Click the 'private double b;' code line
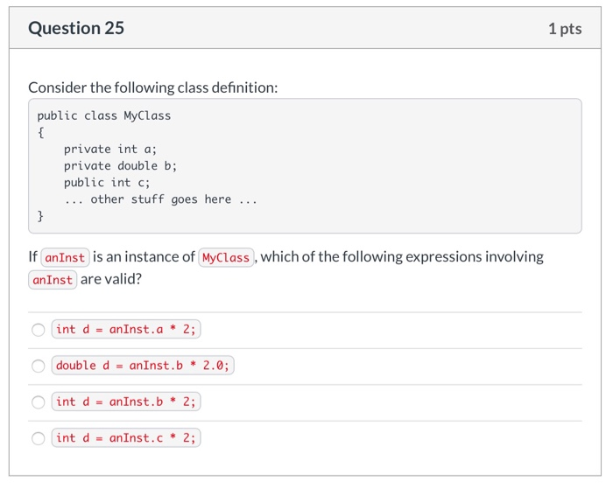The height and width of the screenshot is (489, 613). (x=121, y=166)
